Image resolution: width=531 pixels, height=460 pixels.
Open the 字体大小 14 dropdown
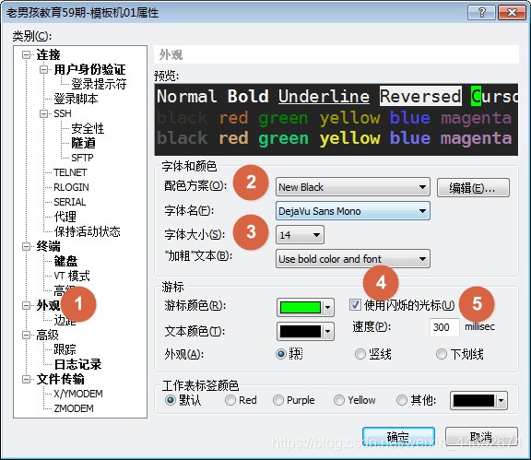coord(300,235)
